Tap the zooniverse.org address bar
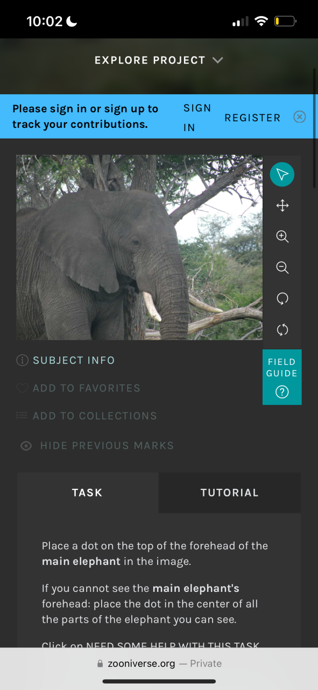 click(x=159, y=664)
